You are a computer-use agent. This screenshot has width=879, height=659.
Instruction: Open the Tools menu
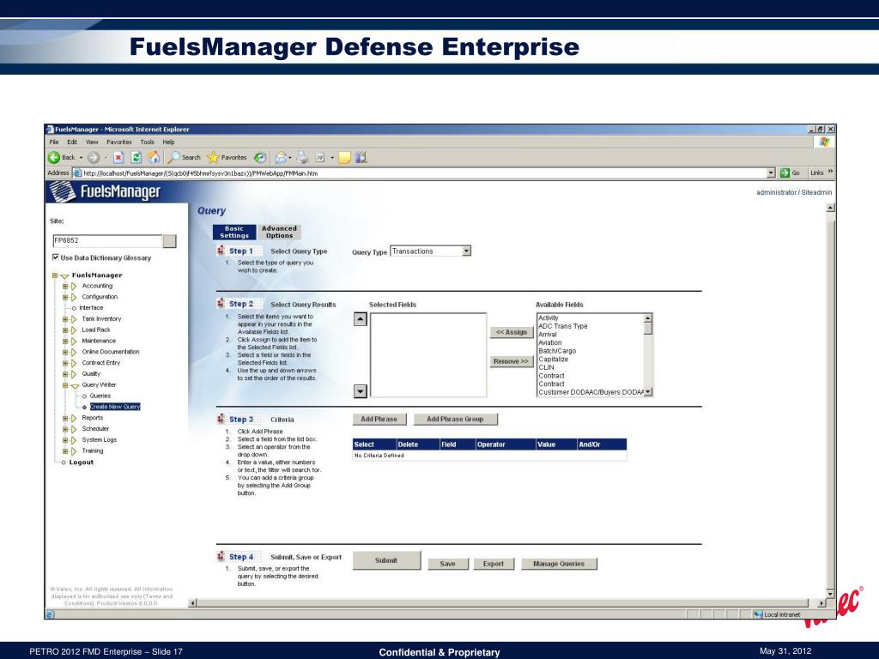pyautogui.click(x=147, y=142)
